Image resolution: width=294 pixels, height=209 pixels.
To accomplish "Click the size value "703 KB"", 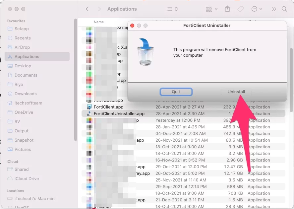I will click(236, 193).
